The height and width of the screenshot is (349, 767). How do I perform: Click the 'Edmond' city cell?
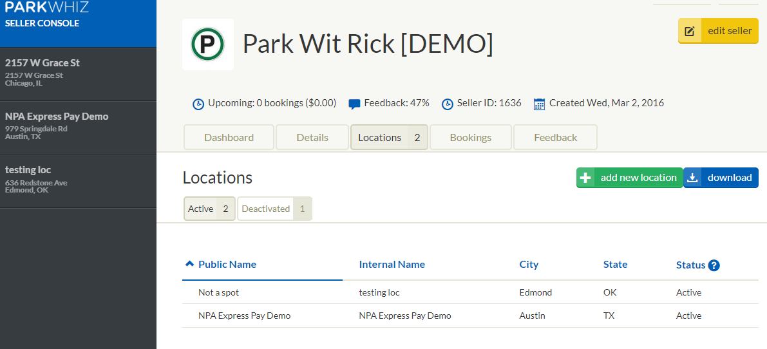tap(536, 293)
